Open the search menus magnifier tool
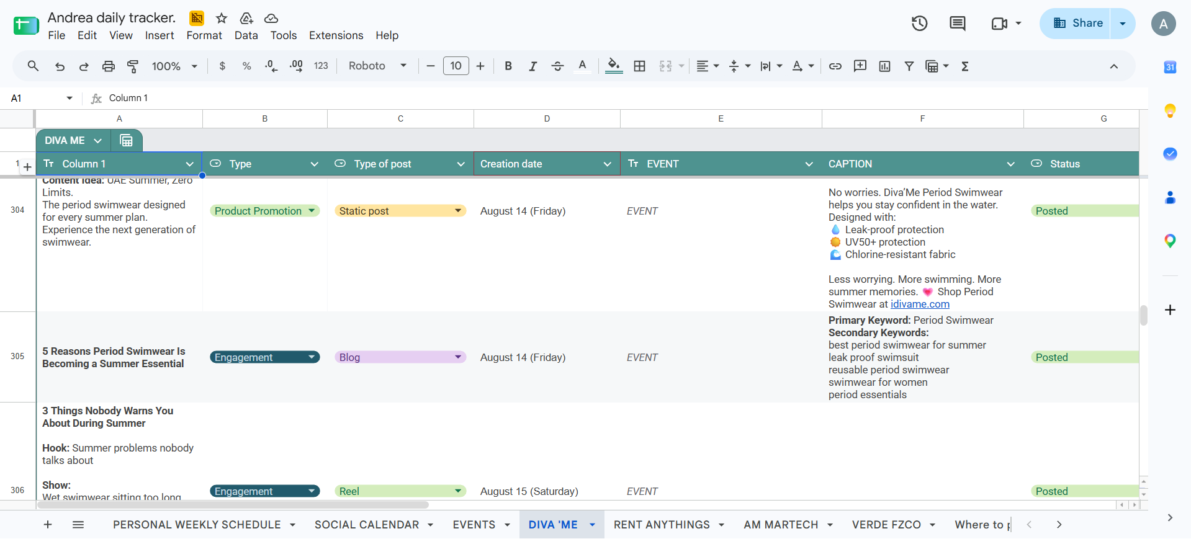The height and width of the screenshot is (539, 1191). coord(34,66)
